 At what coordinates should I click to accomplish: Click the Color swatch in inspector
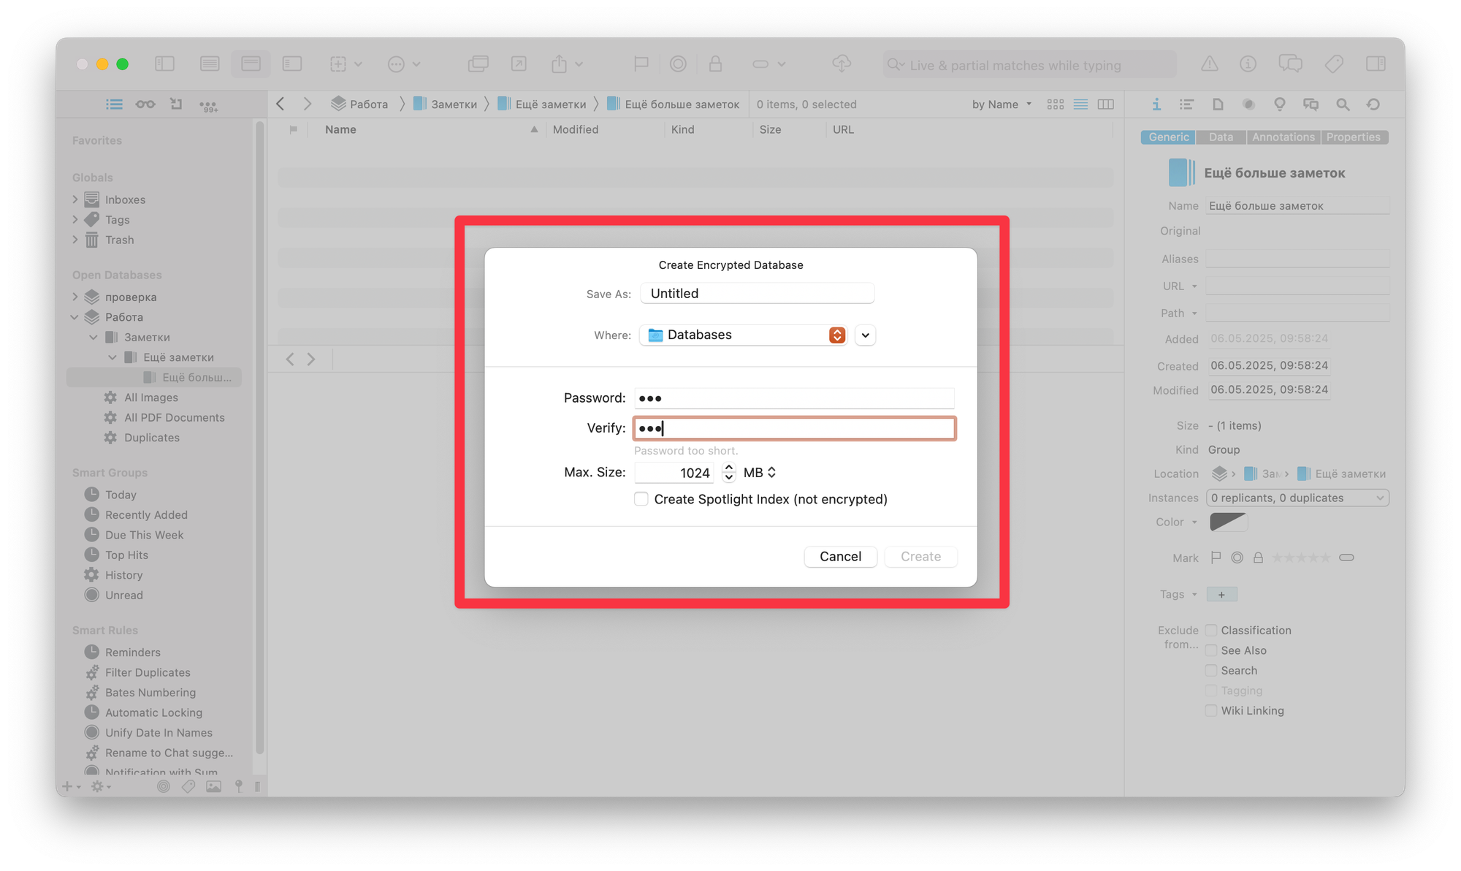coord(1228,522)
